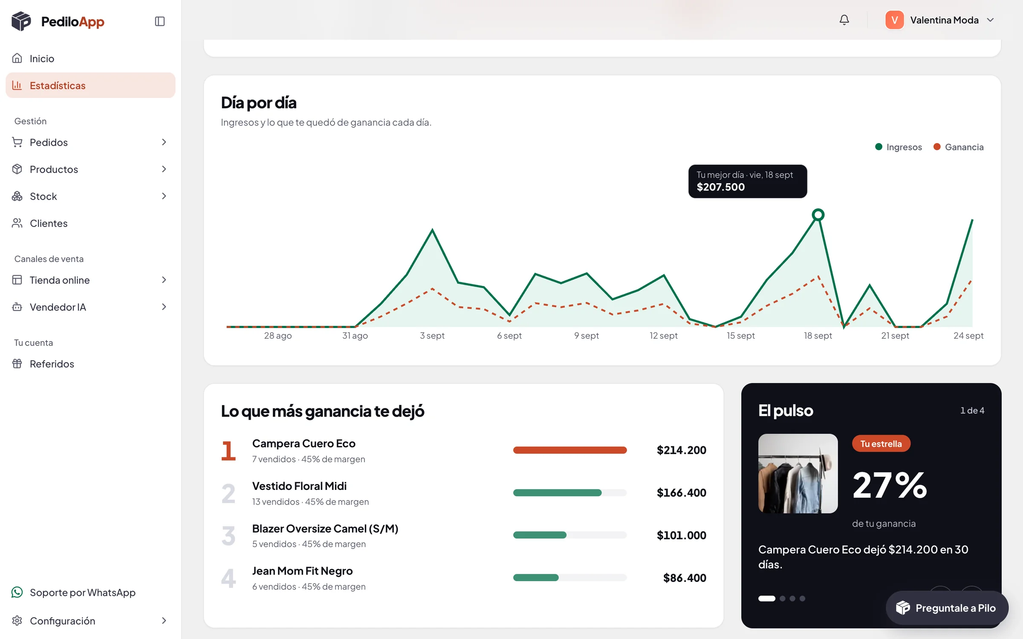
Task: Open WhatsApp support icon
Action: 17,592
